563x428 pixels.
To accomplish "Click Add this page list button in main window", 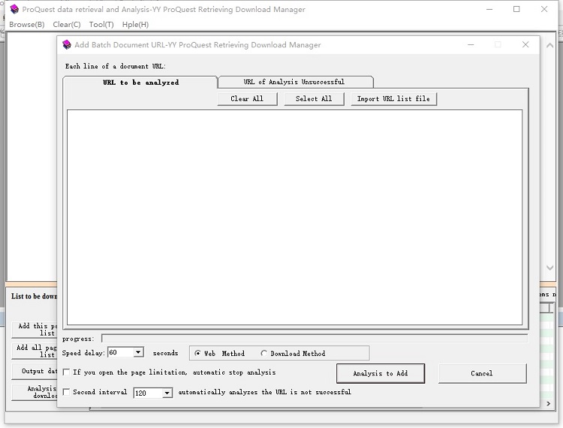I will [x=35, y=329].
